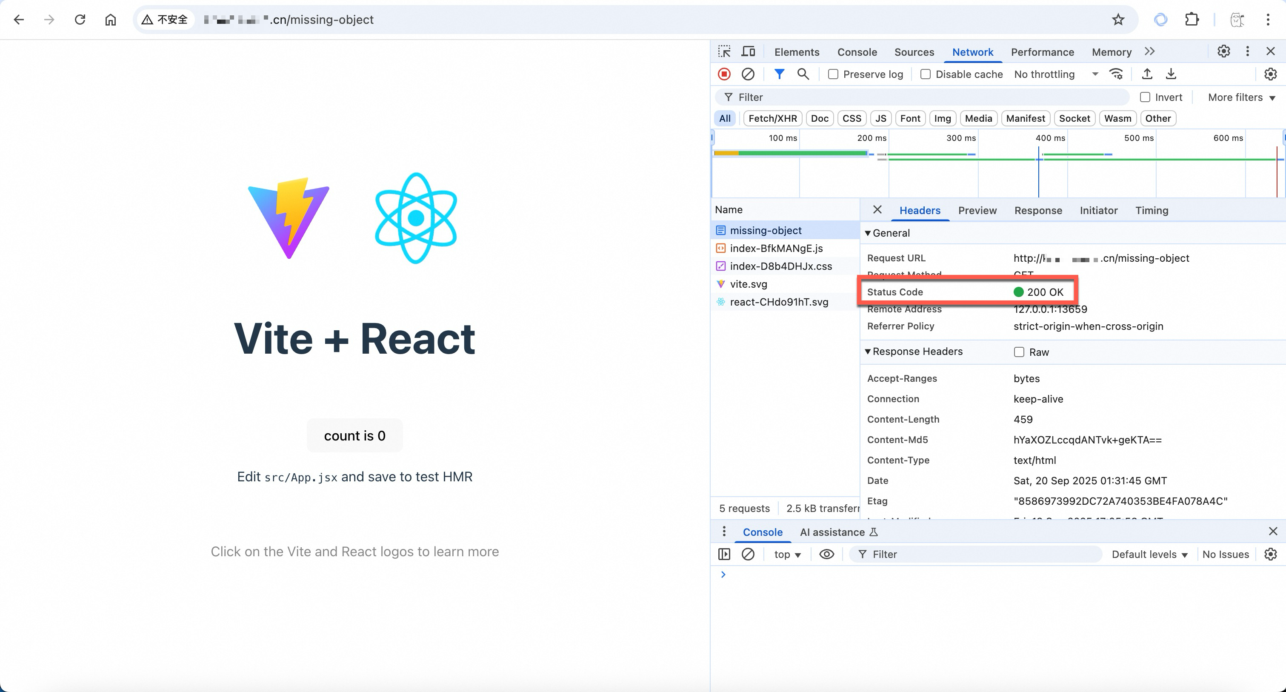
Task: Open the Extensions puzzle icon
Action: pyautogui.click(x=1192, y=20)
